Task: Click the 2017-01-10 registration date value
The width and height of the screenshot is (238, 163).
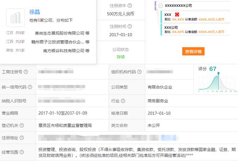Action: click(121, 35)
